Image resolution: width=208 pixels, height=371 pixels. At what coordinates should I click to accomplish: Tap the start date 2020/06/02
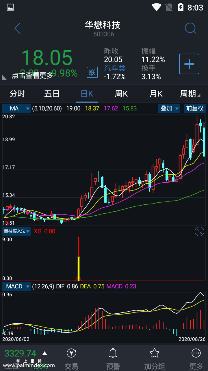point(16,339)
